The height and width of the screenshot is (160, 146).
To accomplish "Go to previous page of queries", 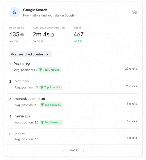I will coord(63,150).
